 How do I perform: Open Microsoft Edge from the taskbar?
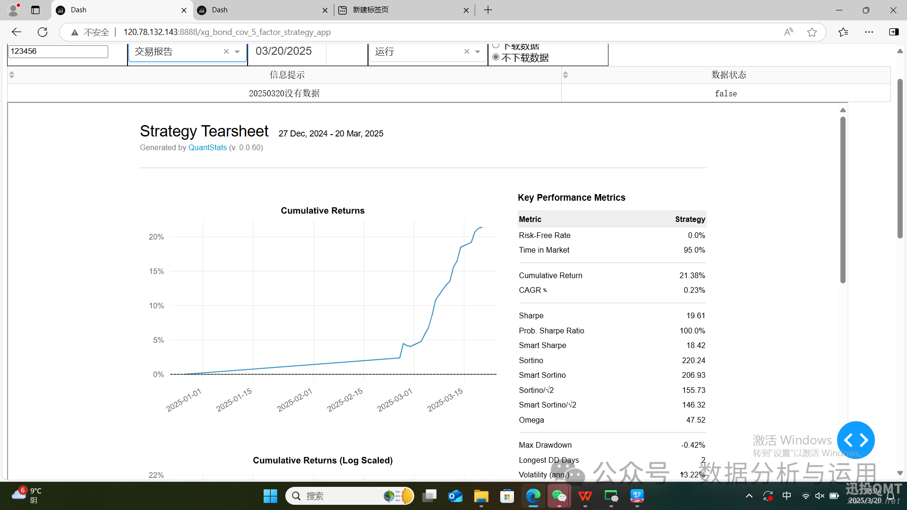click(x=533, y=496)
